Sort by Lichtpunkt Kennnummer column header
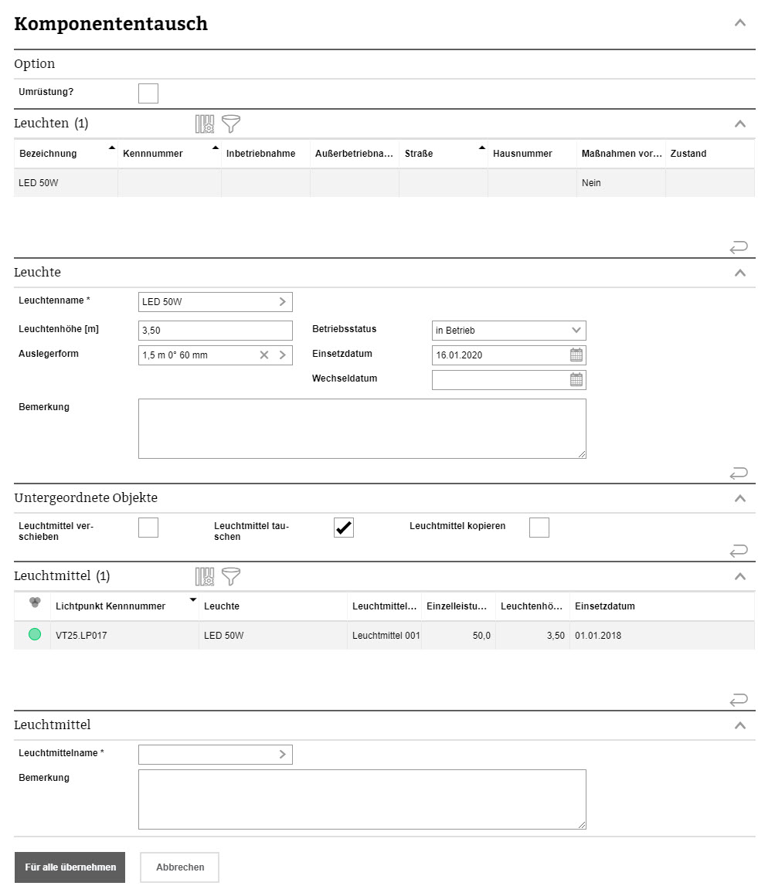Viewport: 758px width, 896px height. pyautogui.click(x=110, y=606)
